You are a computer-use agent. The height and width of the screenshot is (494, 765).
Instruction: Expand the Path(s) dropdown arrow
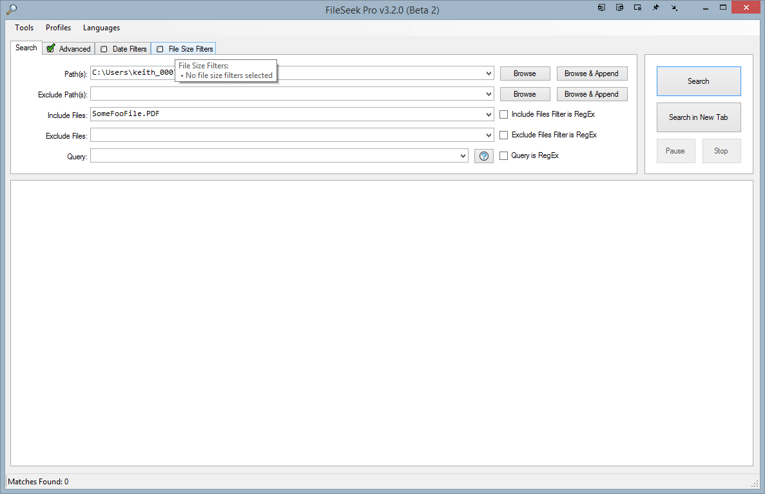[x=489, y=74]
